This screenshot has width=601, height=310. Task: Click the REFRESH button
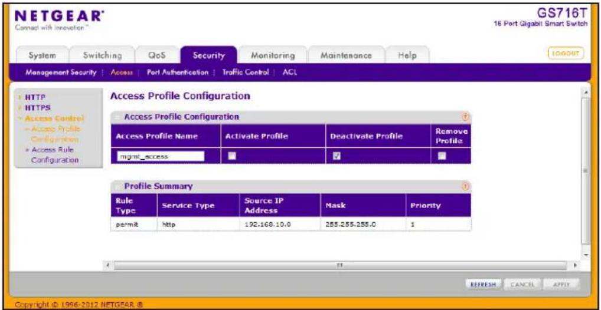(x=483, y=284)
